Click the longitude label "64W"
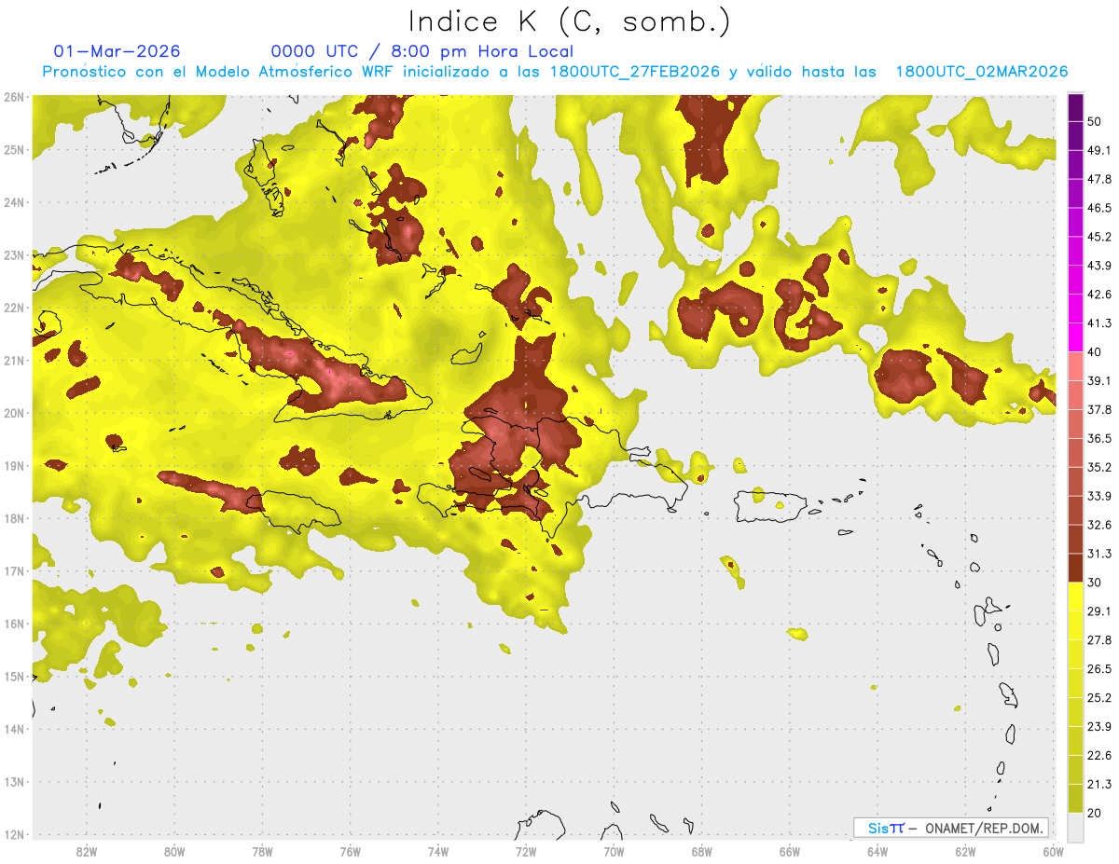This screenshot has width=1119, height=864. point(877,852)
